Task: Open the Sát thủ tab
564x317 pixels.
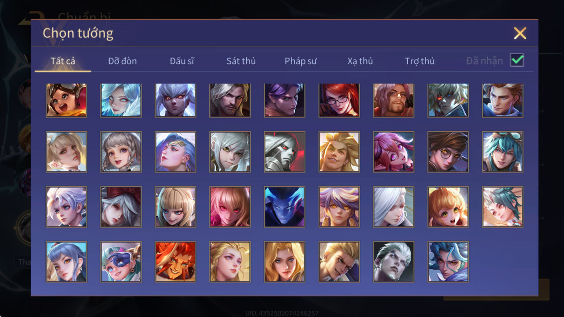Action: (x=241, y=61)
